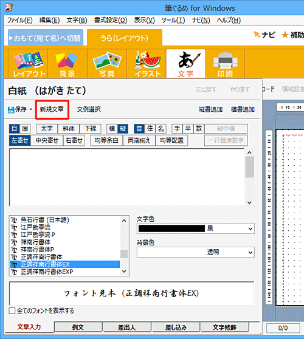304x339 pixels.
Task: Select 均等余白 spacing
Action: (x=106, y=140)
